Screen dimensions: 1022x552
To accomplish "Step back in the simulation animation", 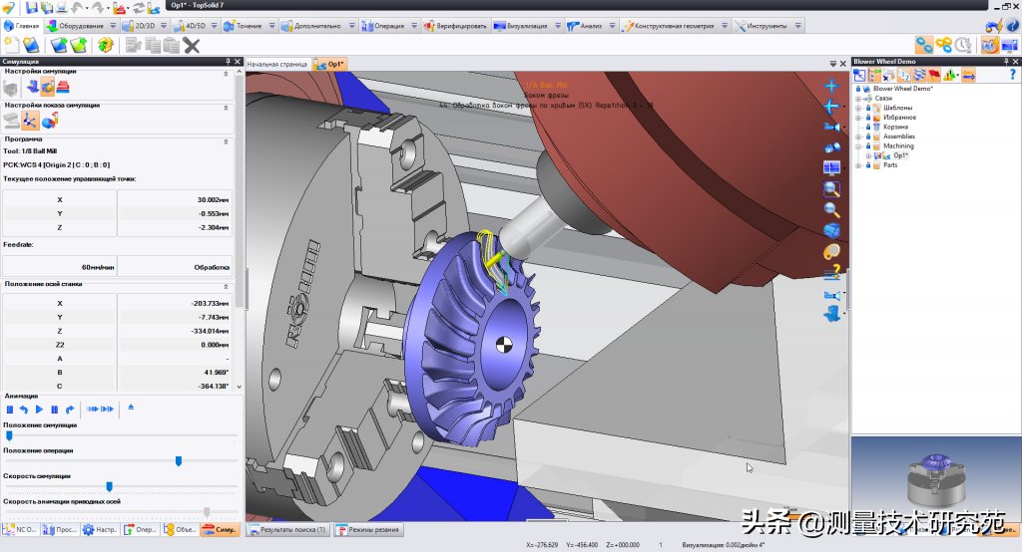I will pyautogui.click(x=24, y=410).
